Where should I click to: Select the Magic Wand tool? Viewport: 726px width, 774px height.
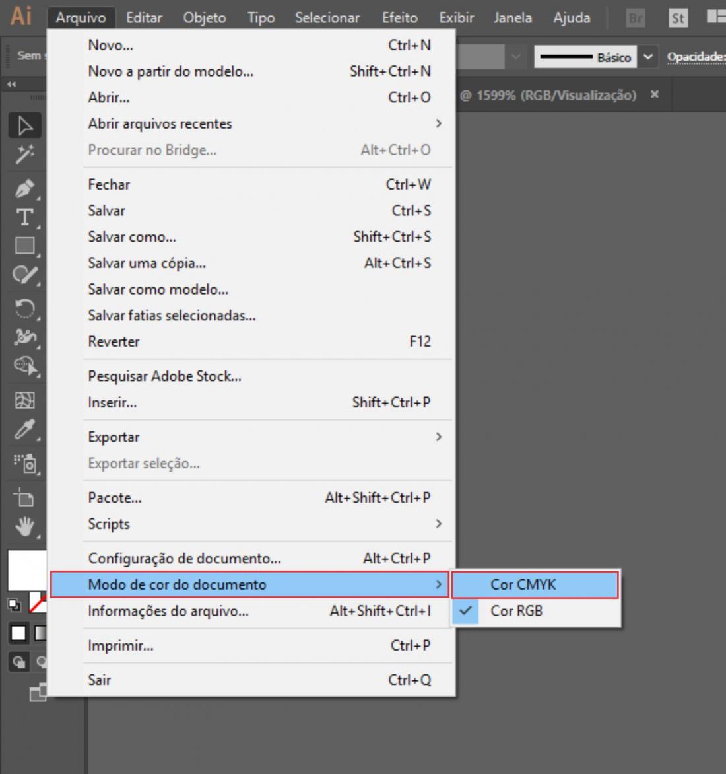point(25,155)
